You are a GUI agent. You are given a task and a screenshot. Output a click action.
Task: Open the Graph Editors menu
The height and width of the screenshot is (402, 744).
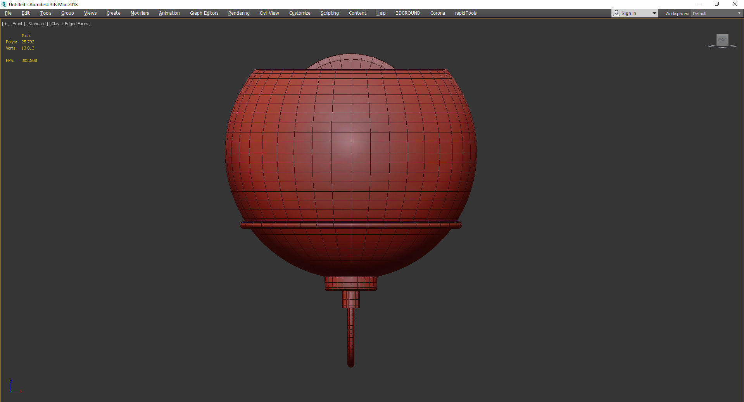[x=204, y=13]
